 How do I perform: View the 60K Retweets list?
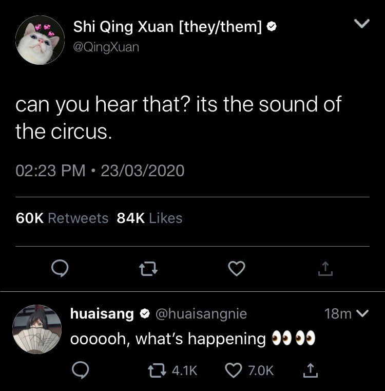click(62, 218)
